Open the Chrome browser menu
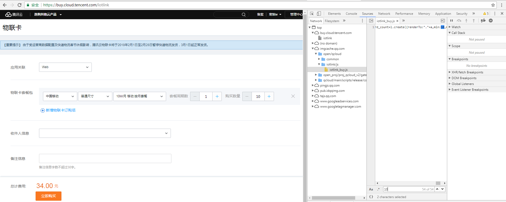This screenshot has height=202, width=506. (502, 5)
